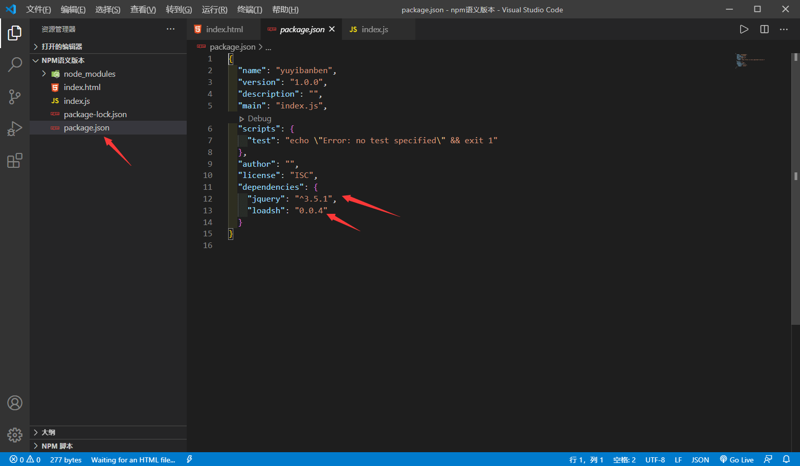
Task: Open the 运行(R) menu
Action: point(214,9)
